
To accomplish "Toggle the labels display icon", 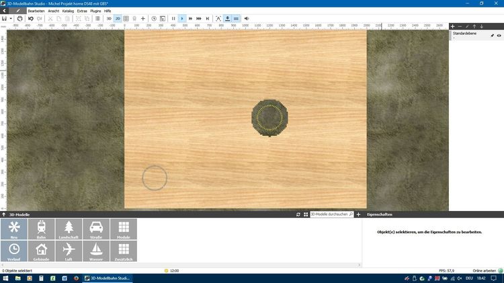I will 218,19.
